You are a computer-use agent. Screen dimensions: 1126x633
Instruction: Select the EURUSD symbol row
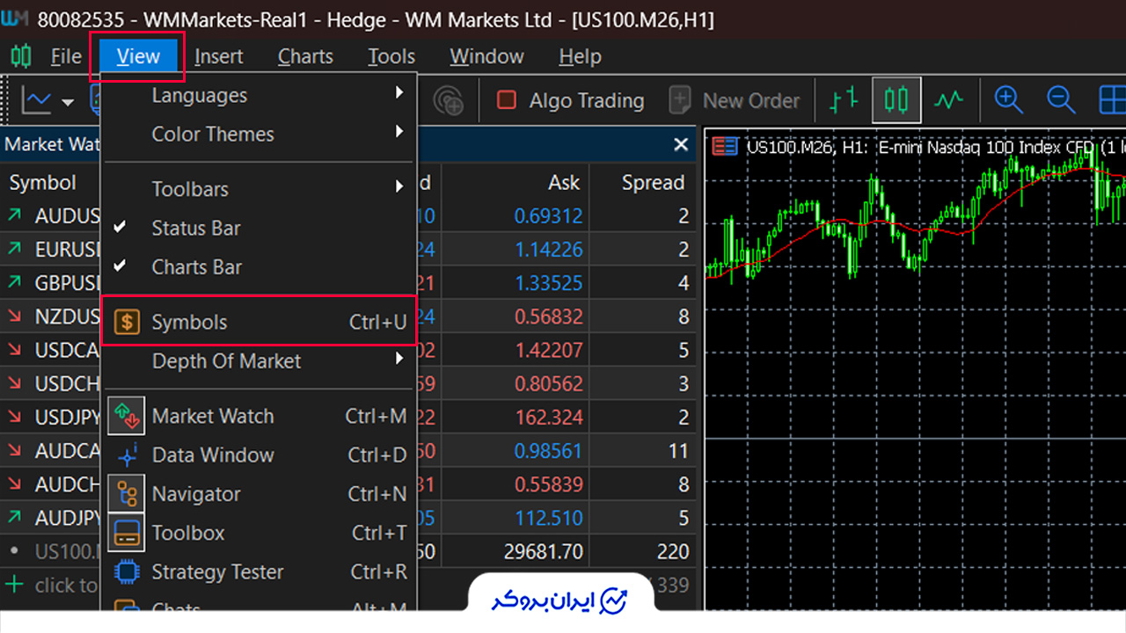(x=348, y=250)
